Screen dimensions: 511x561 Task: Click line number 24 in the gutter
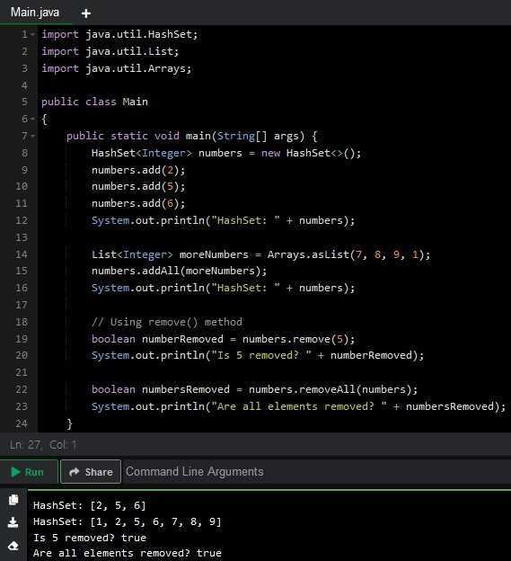(21, 423)
